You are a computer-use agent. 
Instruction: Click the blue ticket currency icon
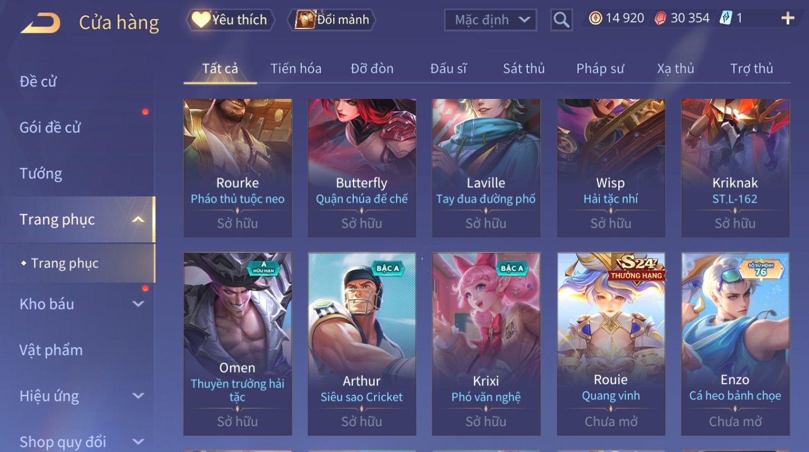726,18
